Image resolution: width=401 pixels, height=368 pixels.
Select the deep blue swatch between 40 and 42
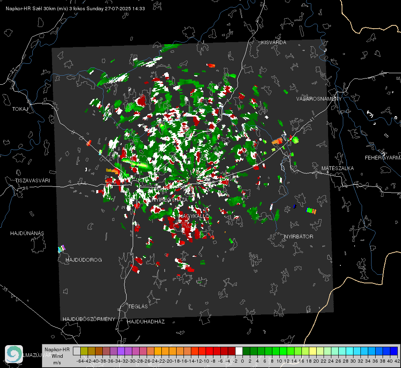pos(394,351)
